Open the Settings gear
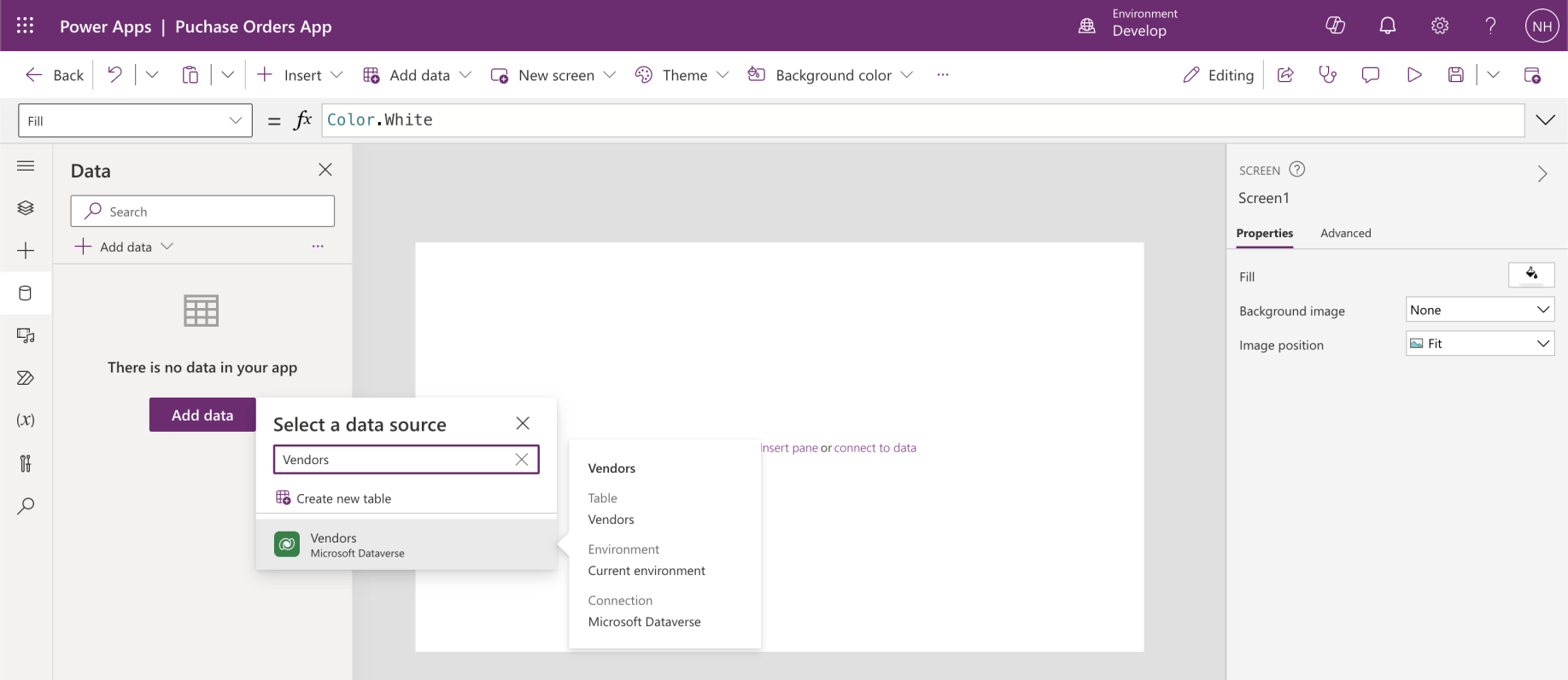The width and height of the screenshot is (1568, 680). point(1440,26)
